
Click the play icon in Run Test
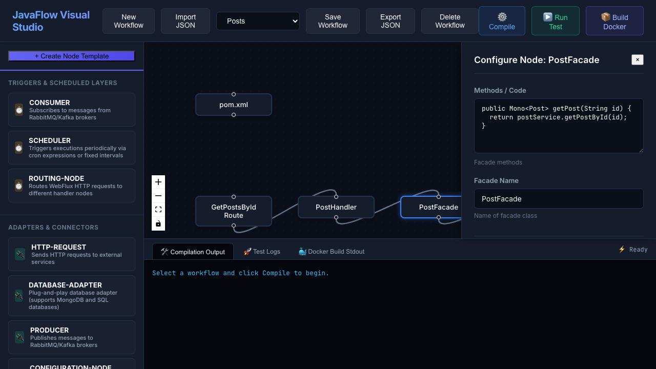(x=548, y=17)
